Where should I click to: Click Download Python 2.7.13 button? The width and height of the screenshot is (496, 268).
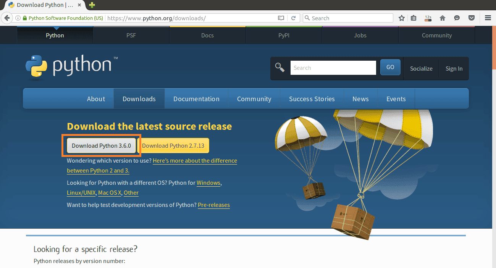173,145
